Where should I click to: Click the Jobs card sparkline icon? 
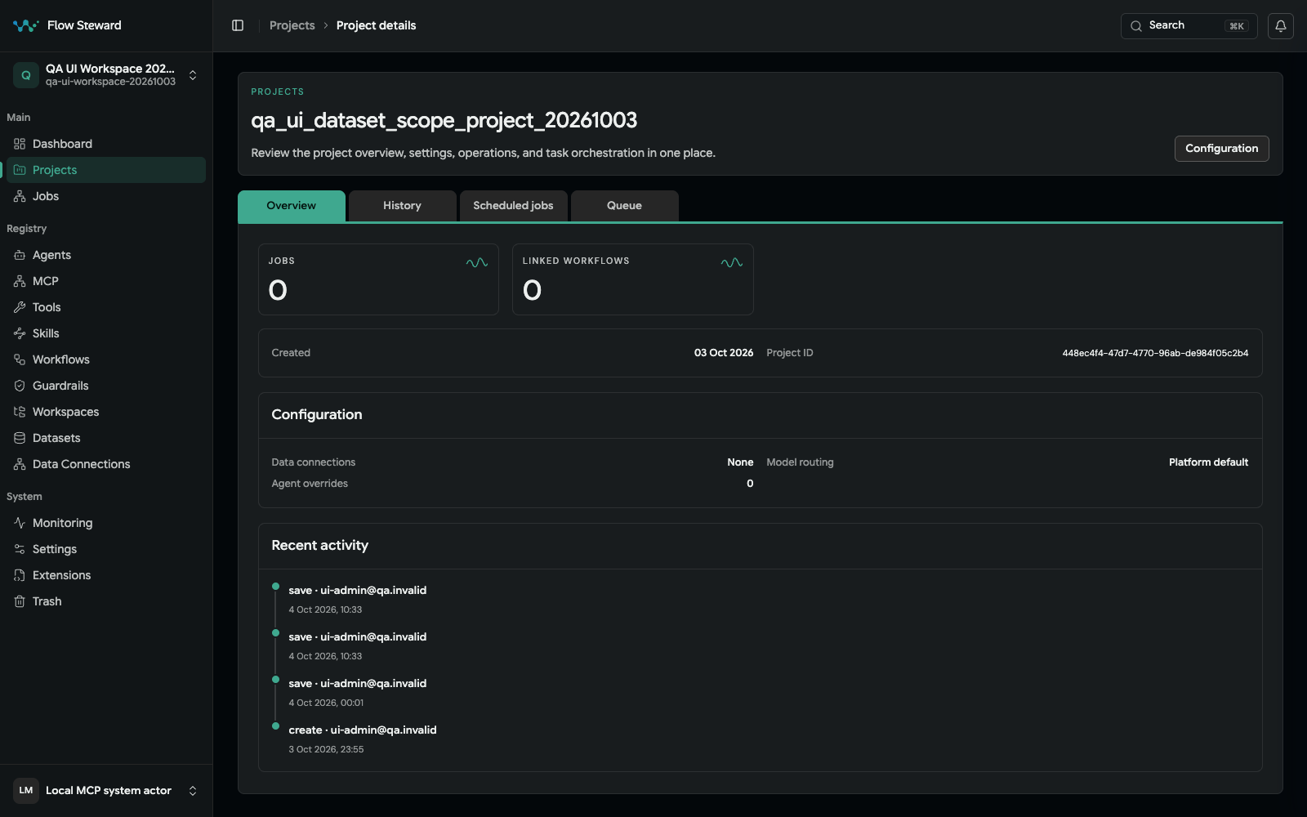tap(477, 262)
